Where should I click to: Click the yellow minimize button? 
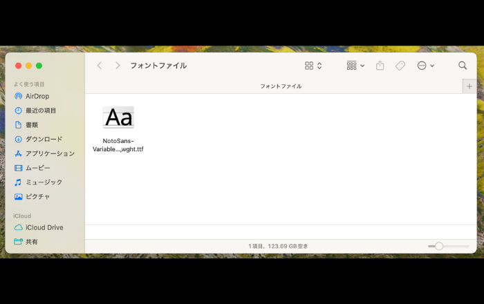[29, 66]
